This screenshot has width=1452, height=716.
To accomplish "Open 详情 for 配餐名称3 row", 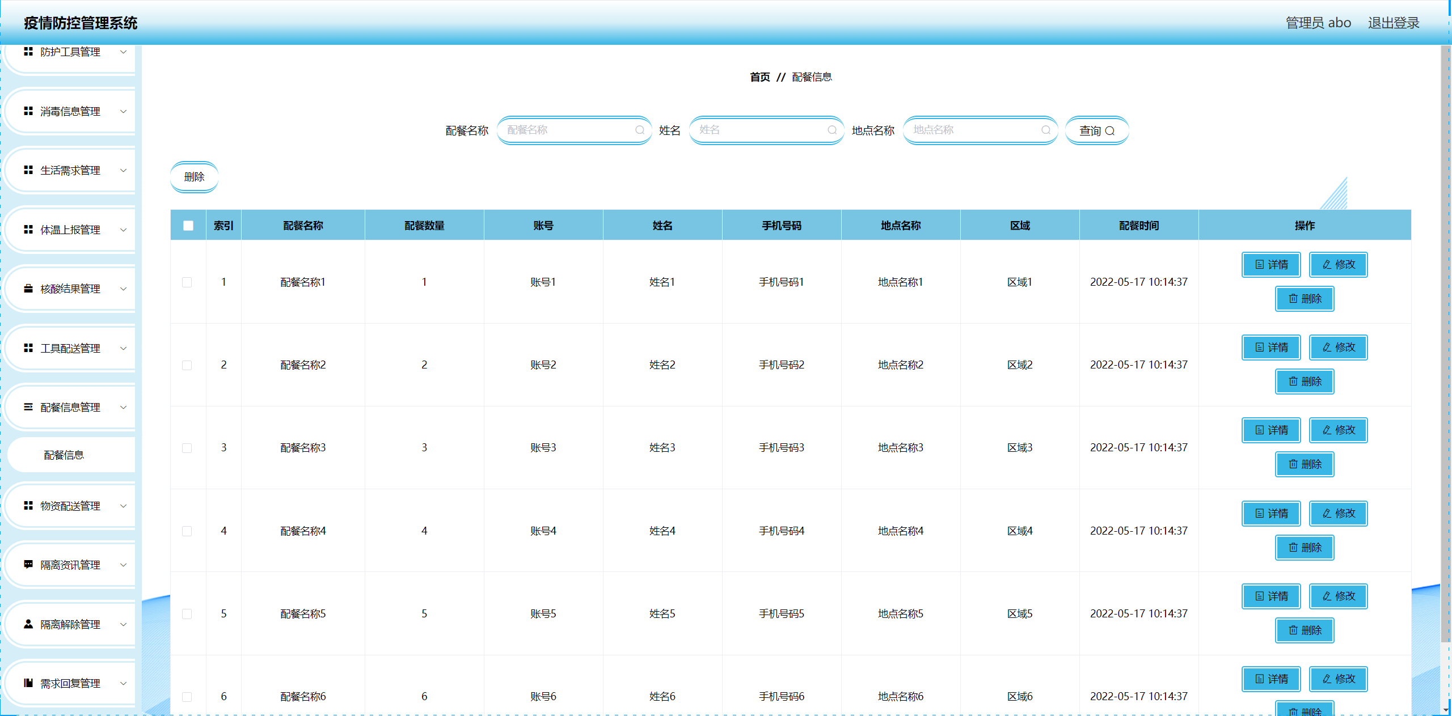I will click(1271, 430).
